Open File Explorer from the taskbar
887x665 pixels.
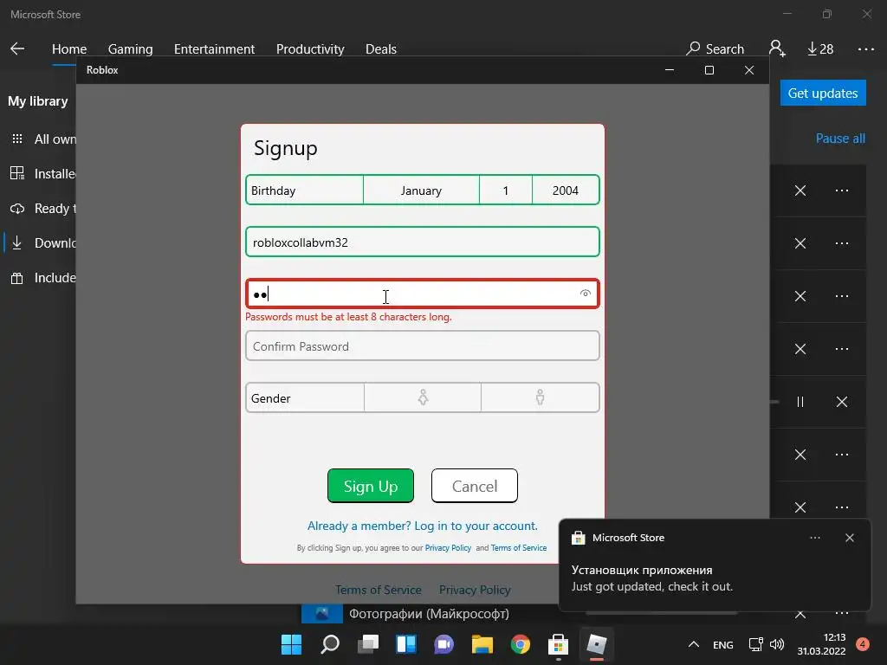coord(482,644)
